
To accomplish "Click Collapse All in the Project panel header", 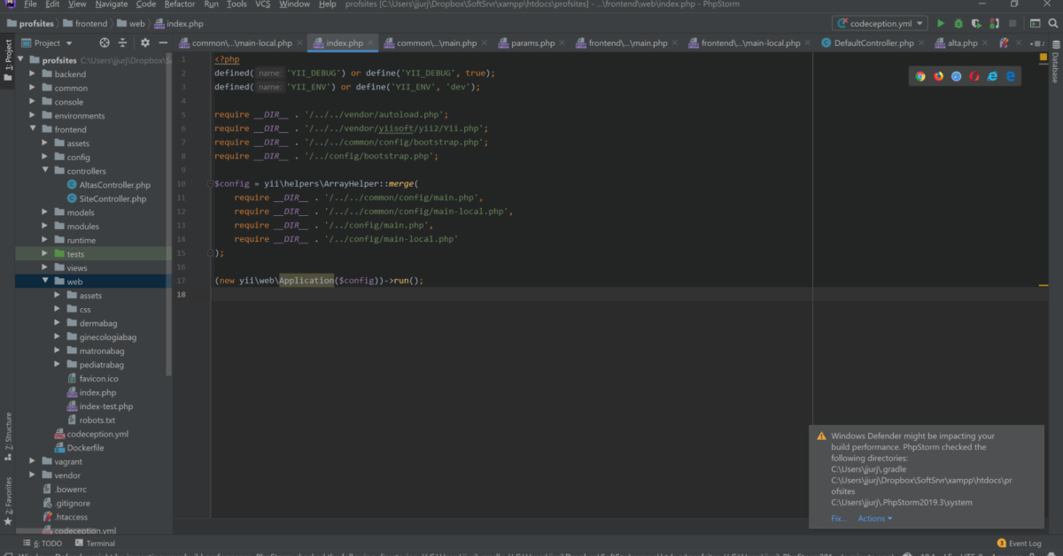I will (123, 42).
